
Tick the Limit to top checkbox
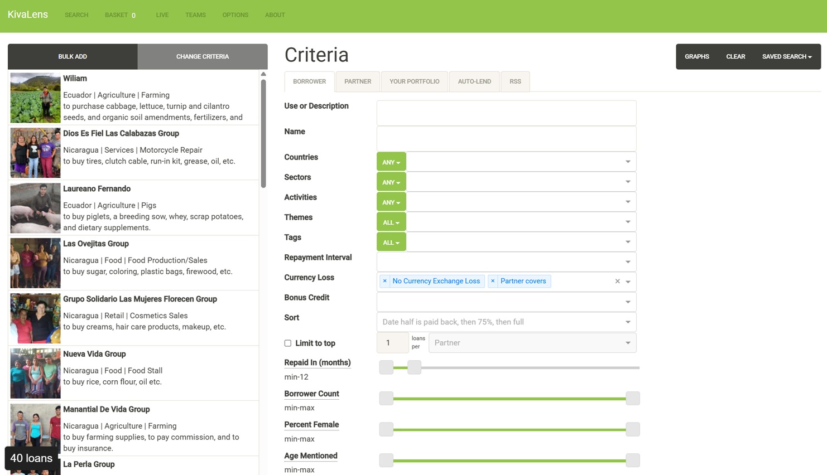point(288,343)
